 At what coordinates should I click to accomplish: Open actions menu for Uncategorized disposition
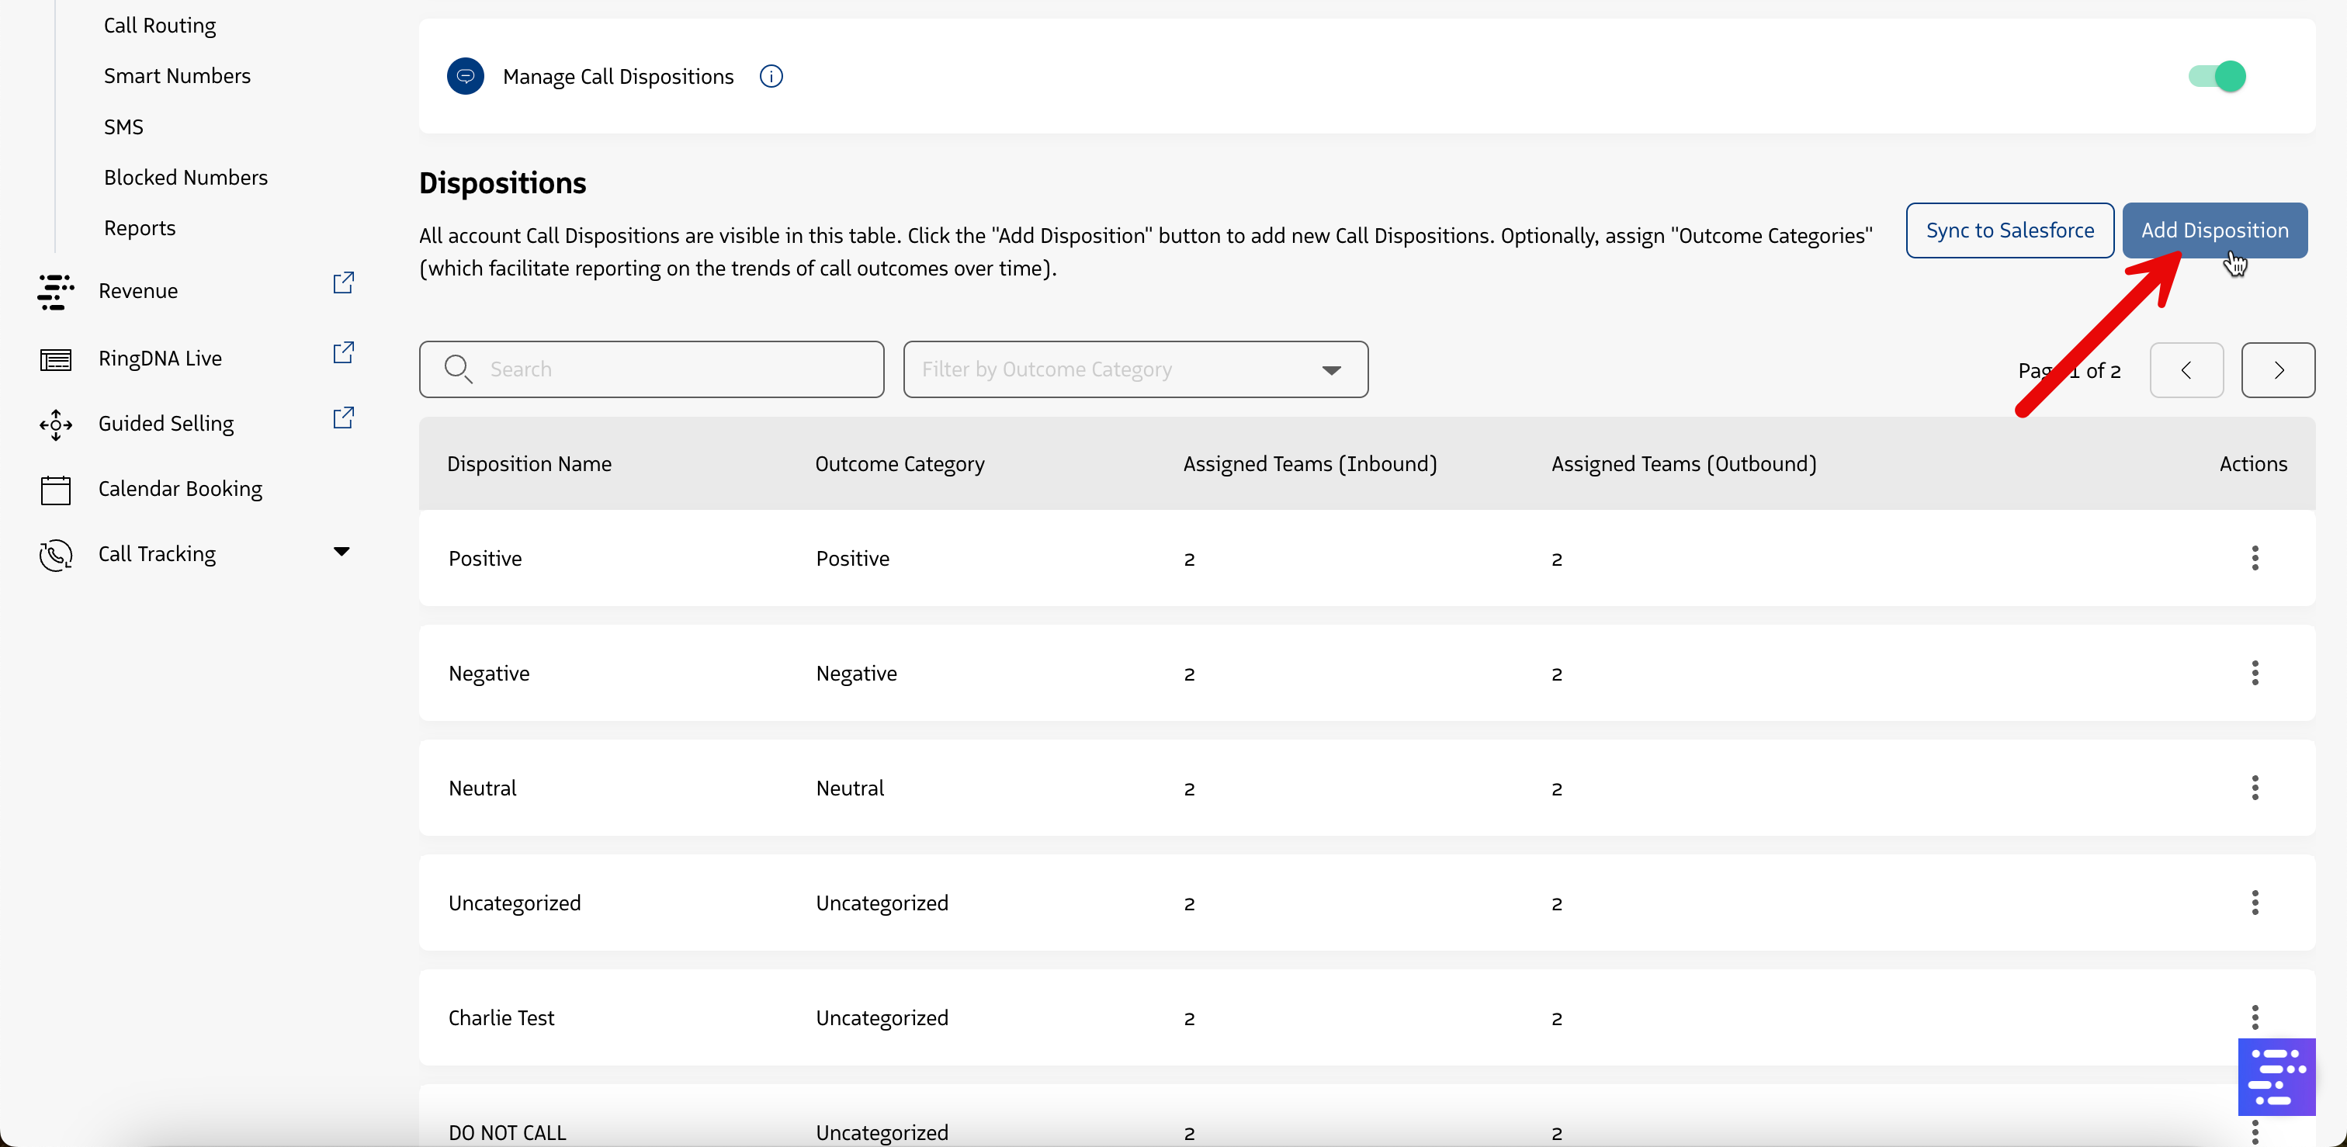pyautogui.click(x=2254, y=903)
